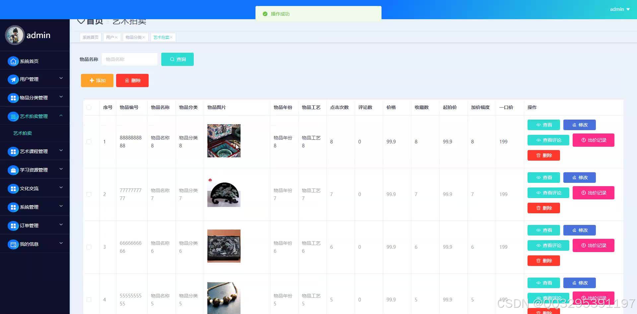Select the 艺术课程管理 sidebar icon
Viewport: 637px width, 314px height.
click(13, 151)
